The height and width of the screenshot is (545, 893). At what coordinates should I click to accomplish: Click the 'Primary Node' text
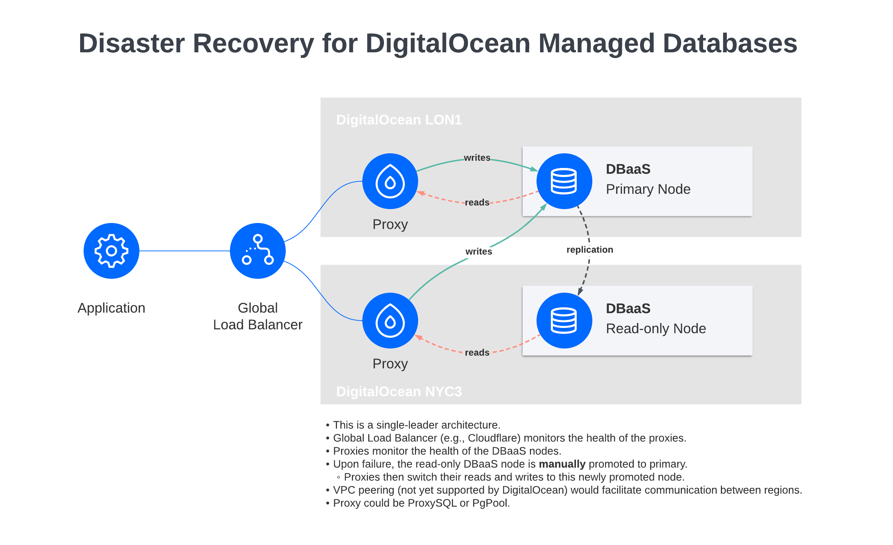pos(648,189)
